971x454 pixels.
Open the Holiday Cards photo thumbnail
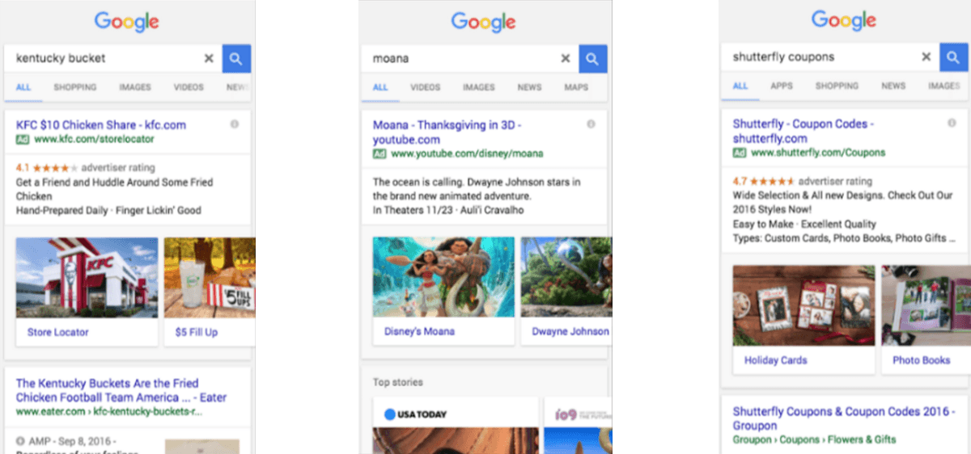coord(804,305)
